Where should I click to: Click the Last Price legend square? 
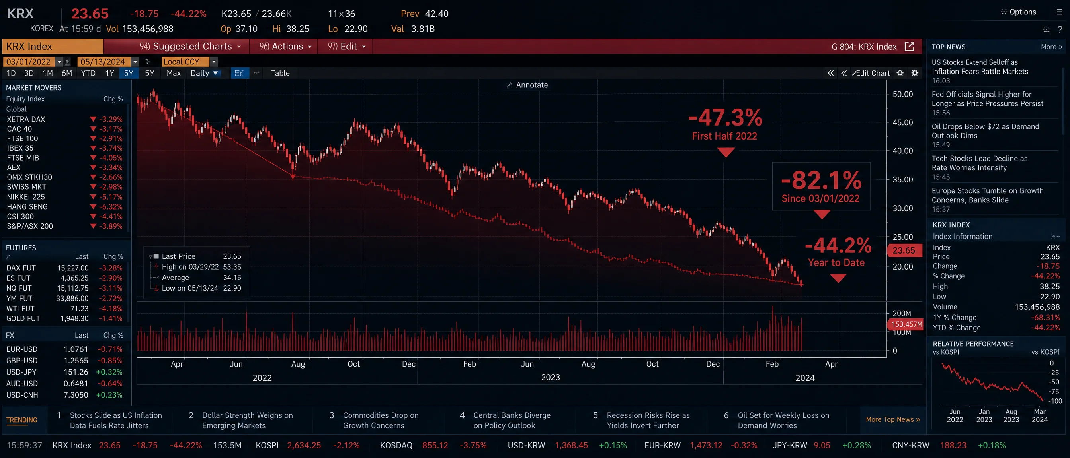(x=156, y=256)
